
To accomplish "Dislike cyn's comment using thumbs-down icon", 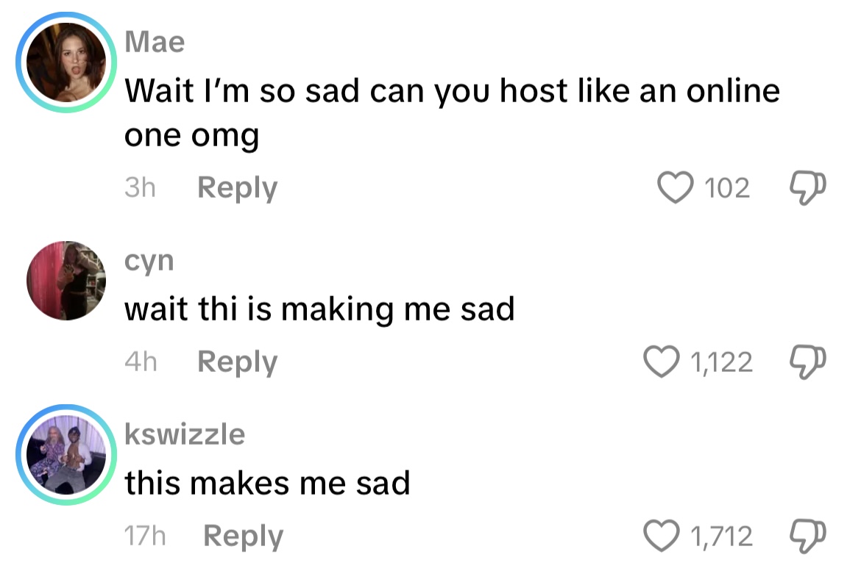I will coord(807,362).
